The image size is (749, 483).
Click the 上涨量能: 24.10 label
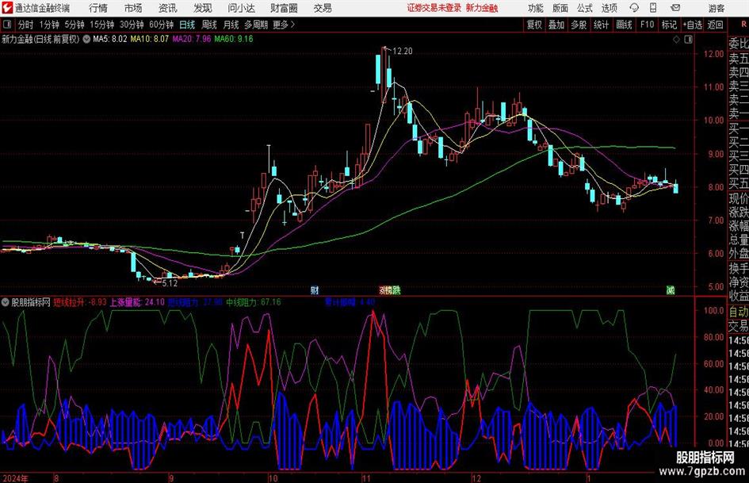point(137,302)
